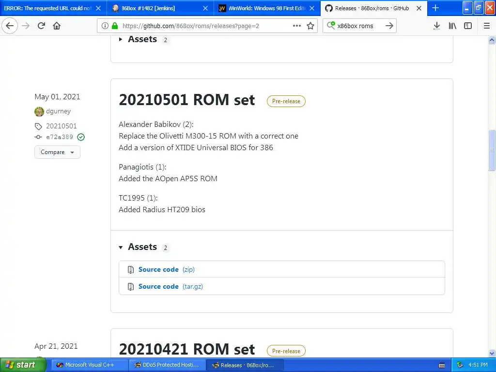Open page actions three-dot menu

297,26
